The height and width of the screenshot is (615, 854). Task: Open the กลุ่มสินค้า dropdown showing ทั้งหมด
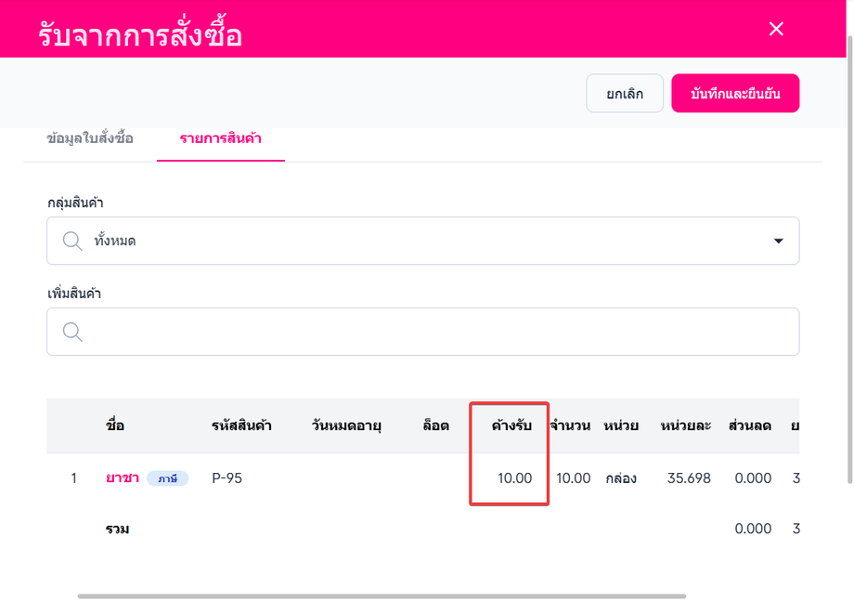click(x=422, y=241)
